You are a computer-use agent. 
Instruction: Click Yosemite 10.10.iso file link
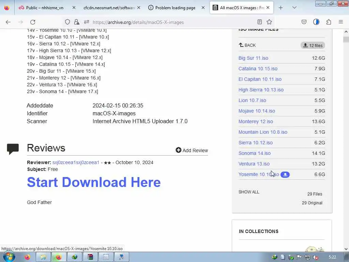point(259,174)
